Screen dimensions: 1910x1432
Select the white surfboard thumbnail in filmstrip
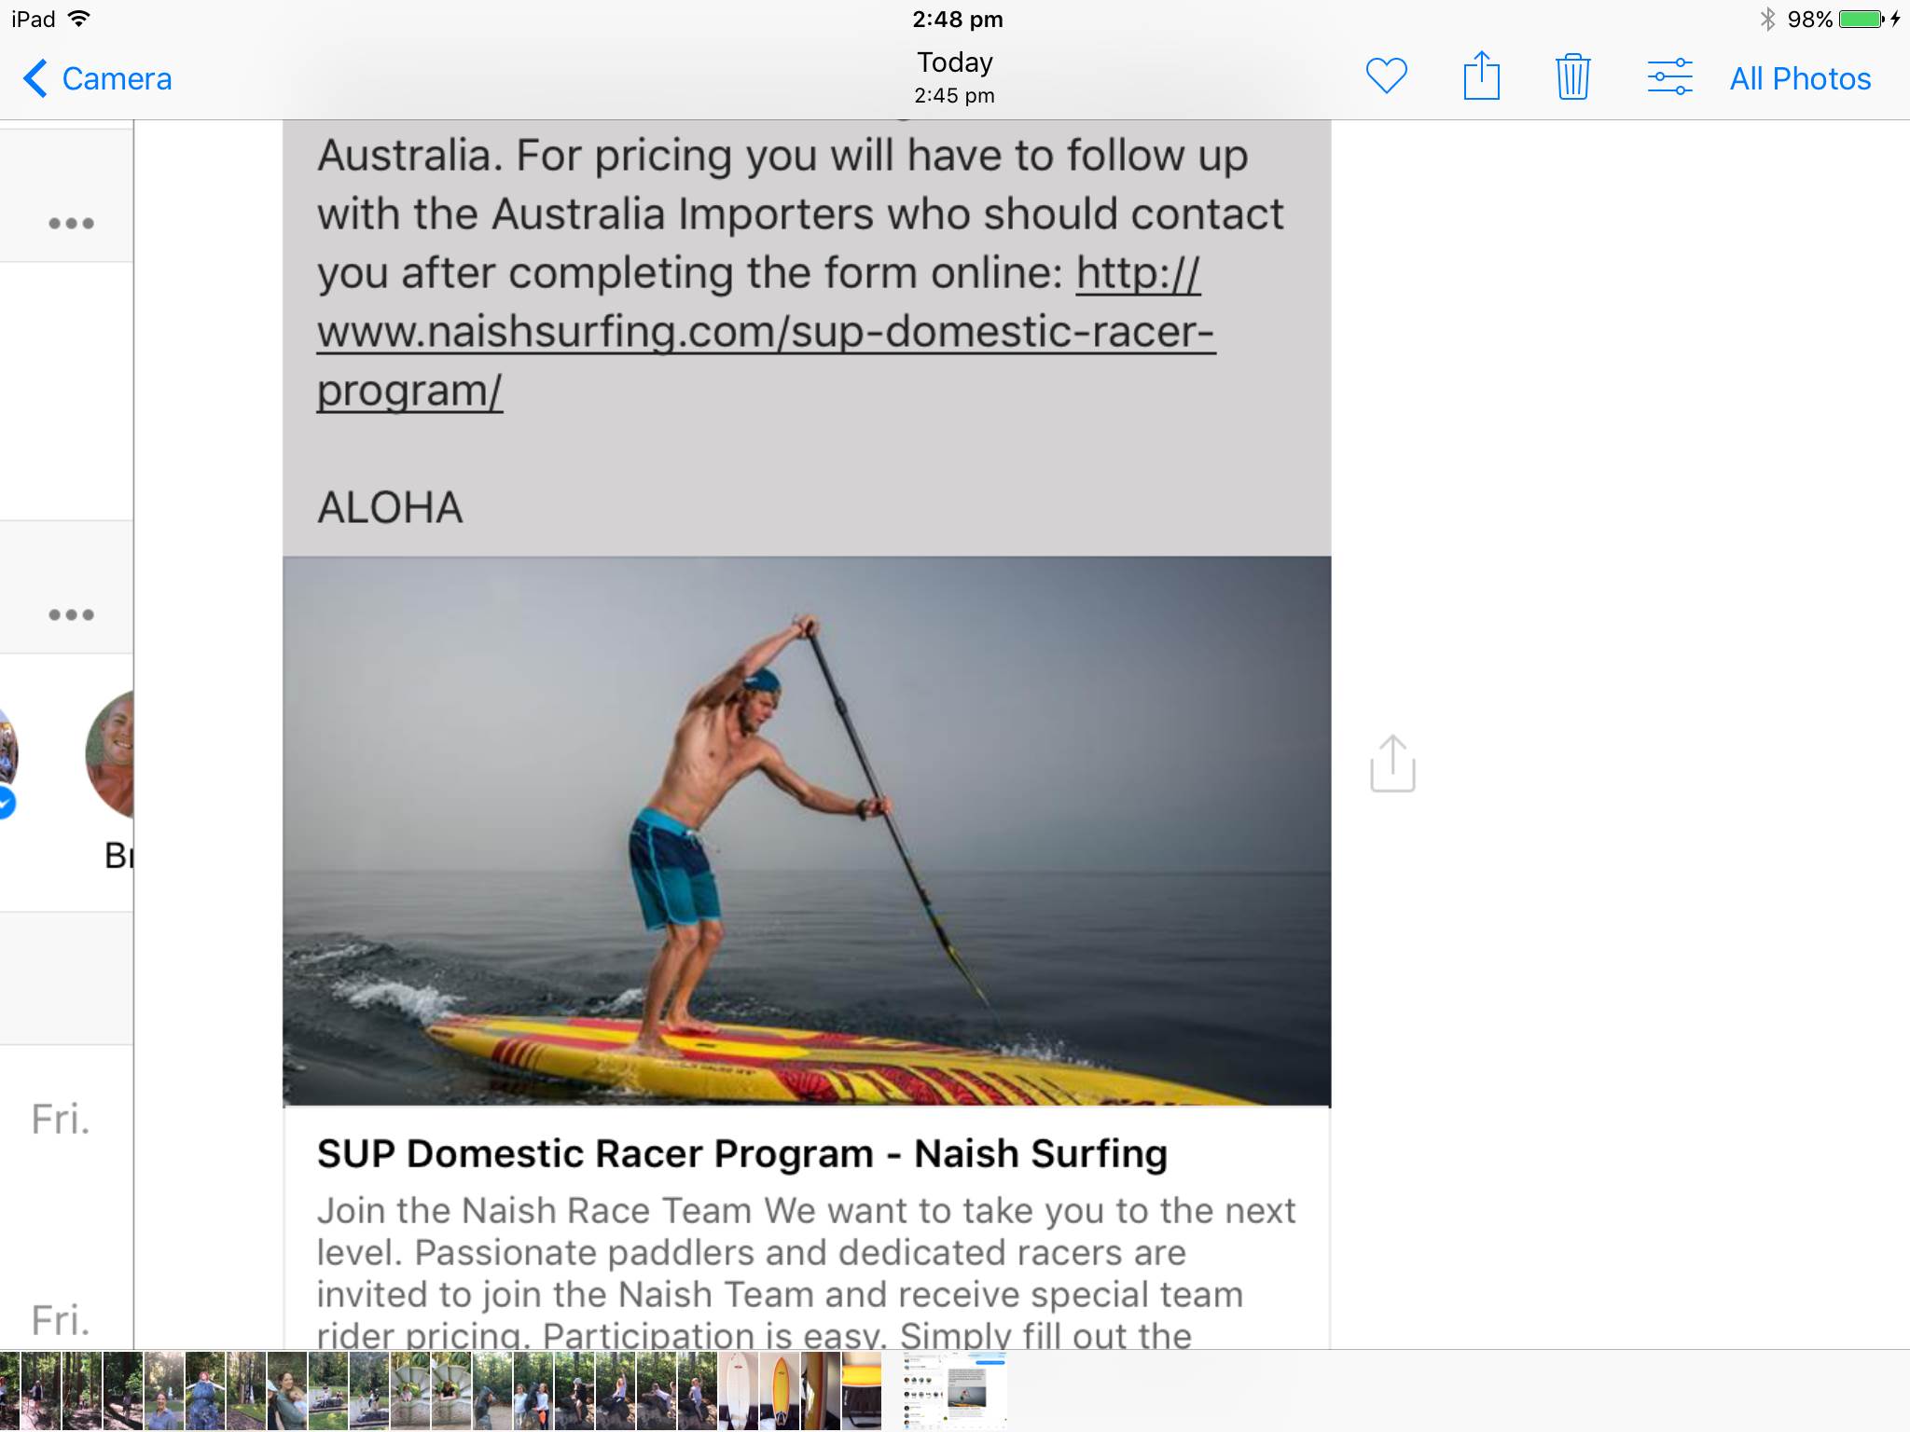click(x=738, y=1391)
